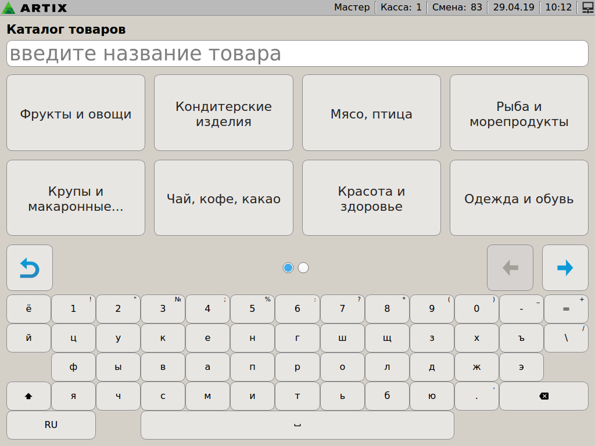Click the product name search field

tap(297, 53)
